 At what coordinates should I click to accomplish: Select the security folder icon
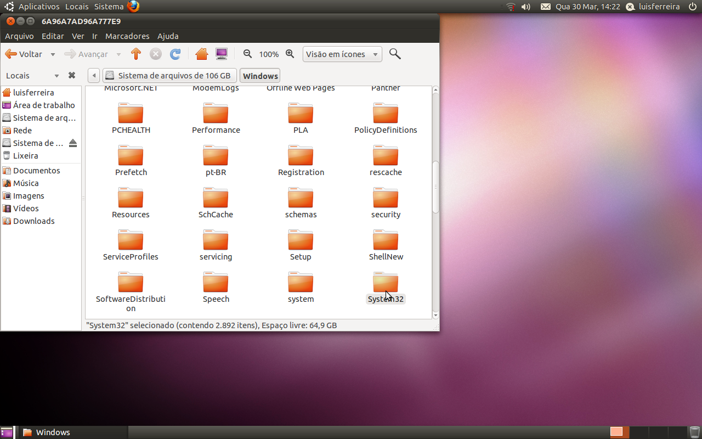click(x=386, y=197)
